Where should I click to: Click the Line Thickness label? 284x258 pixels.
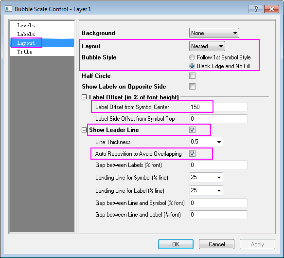coord(113,142)
